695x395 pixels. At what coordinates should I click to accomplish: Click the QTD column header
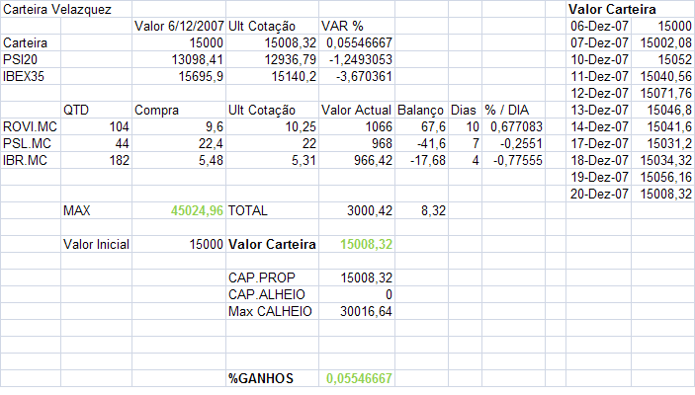pos(76,111)
